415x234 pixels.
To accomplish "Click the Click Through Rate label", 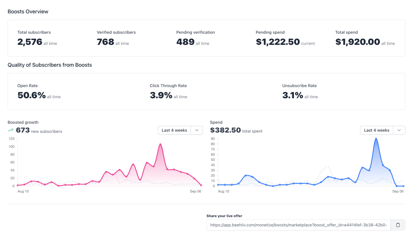I will pos(168,86).
